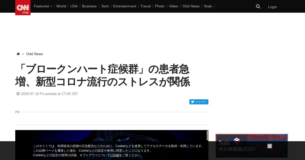Close the cookie notice banner

[270, 146]
